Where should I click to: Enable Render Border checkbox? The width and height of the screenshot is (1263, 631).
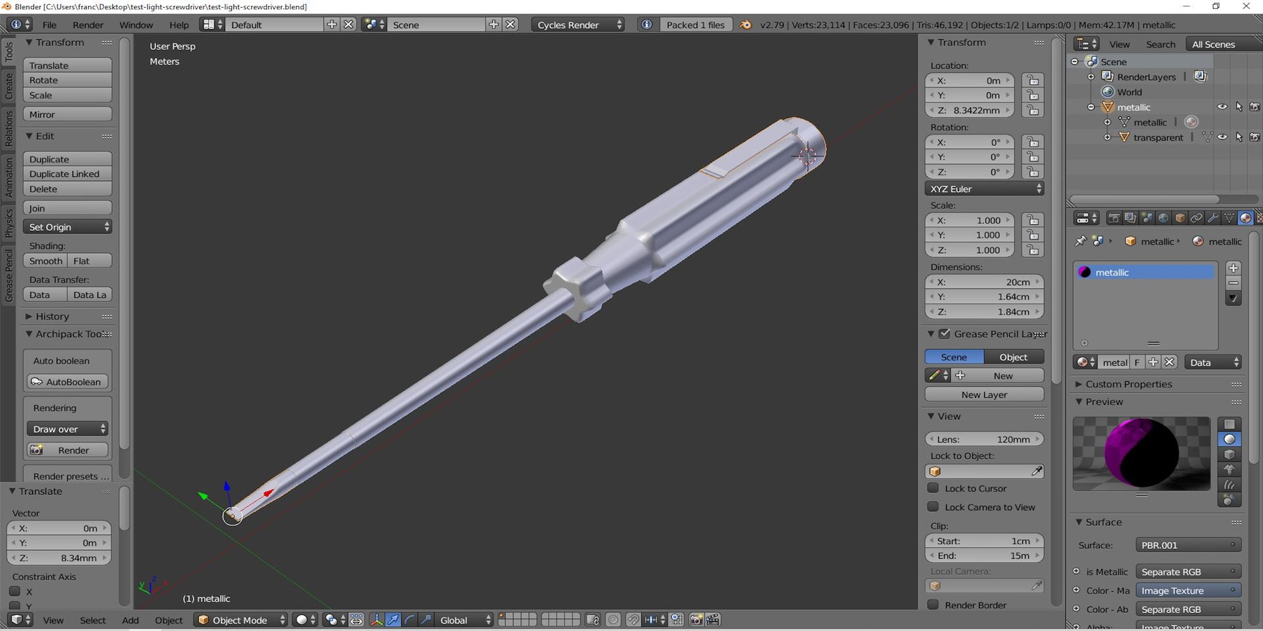coord(933,605)
